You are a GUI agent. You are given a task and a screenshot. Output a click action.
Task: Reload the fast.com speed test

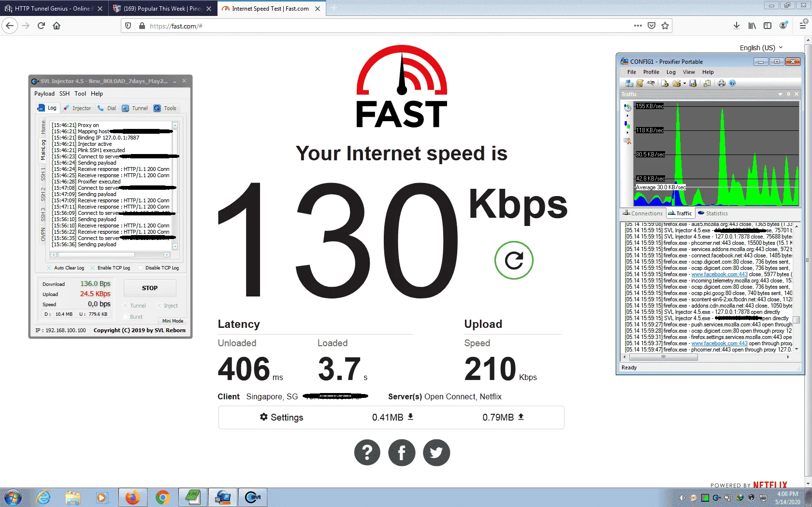click(514, 260)
